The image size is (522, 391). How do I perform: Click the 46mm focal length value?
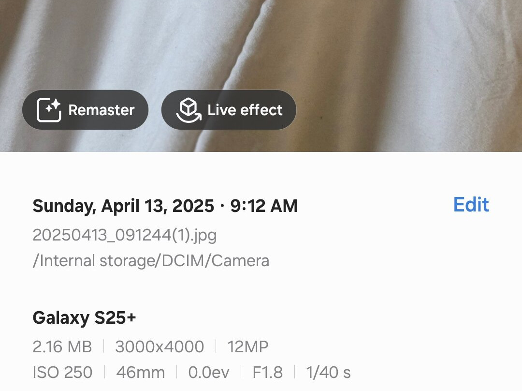click(140, 372)
